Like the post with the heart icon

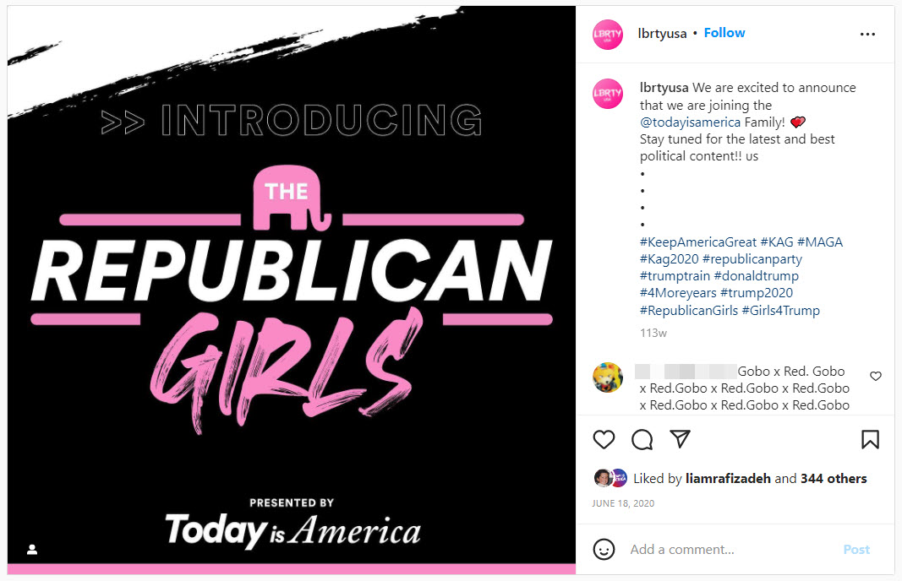604,439
